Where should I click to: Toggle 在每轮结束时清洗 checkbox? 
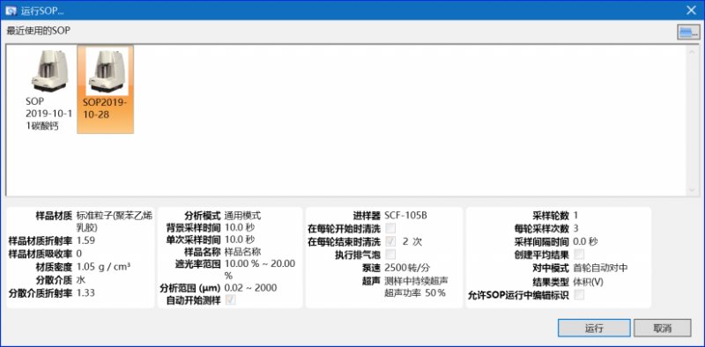[390, 241]
